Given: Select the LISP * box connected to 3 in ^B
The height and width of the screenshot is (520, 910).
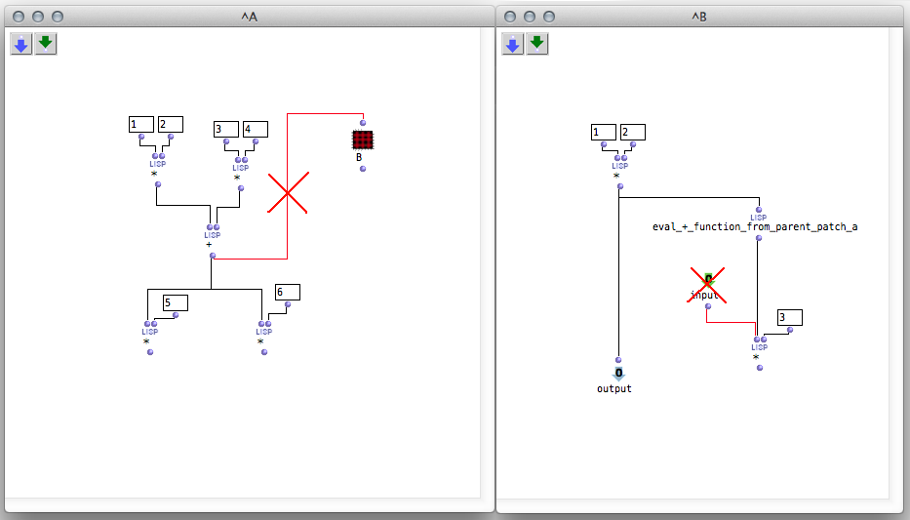Looking at the screenshot, I should [760, 351].
